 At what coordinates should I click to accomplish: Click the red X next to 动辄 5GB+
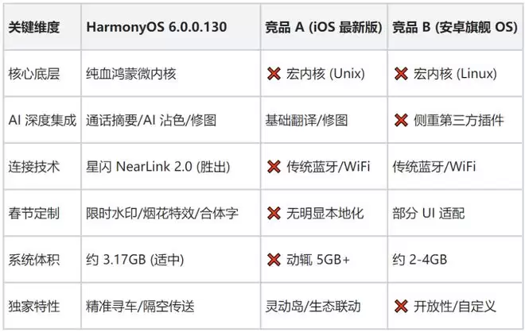point(274,260)
